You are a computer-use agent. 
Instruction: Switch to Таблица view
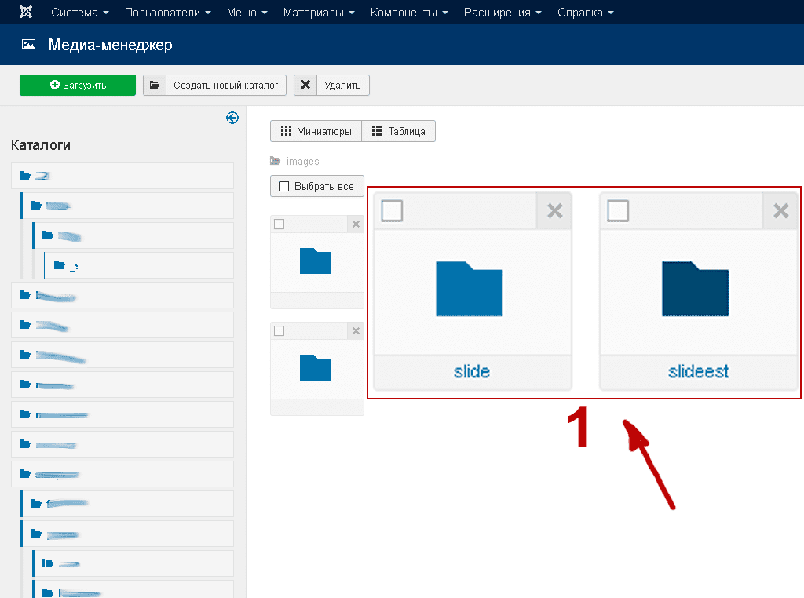[398, 131]
